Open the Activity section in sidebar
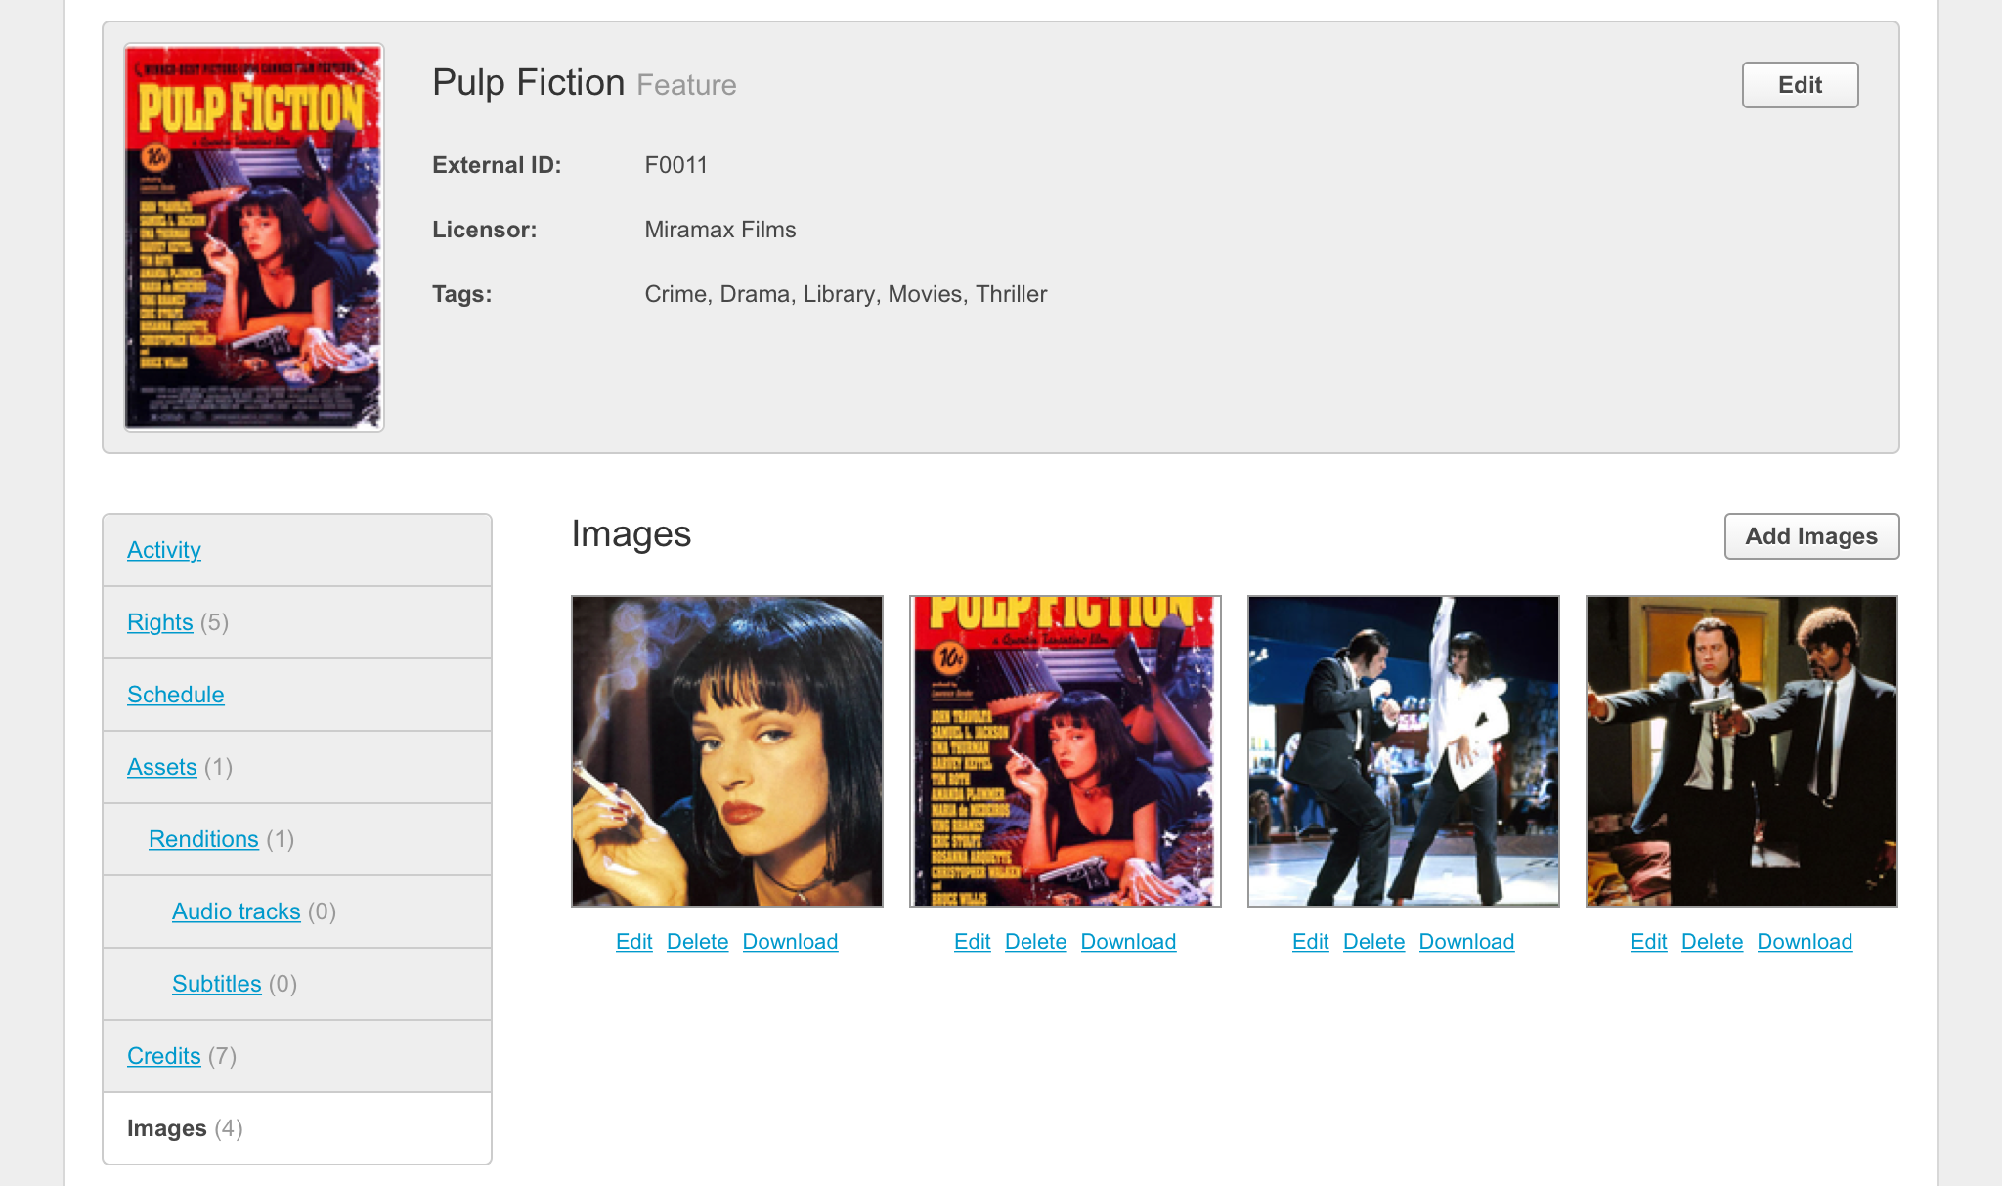2002x1186 pixels. 163,550
